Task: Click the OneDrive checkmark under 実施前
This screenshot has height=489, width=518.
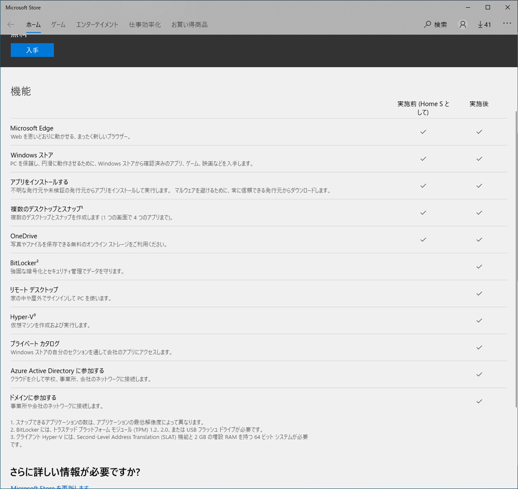Action: coord(423,240)
